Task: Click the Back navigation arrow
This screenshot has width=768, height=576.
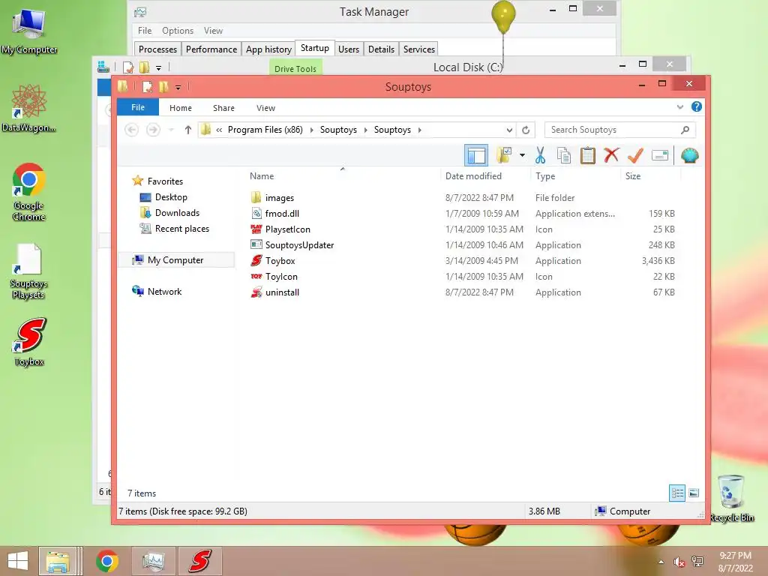Action: 131,130
